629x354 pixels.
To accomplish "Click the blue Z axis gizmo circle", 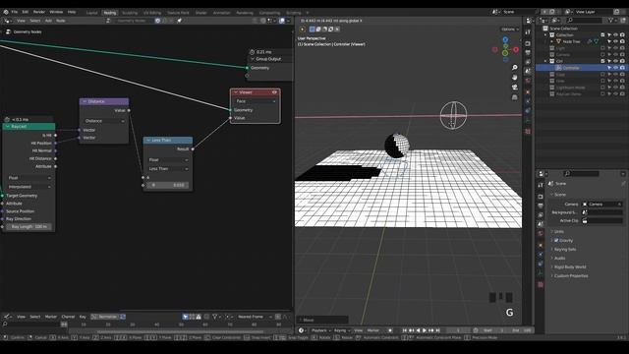I will tap(505, 39).
